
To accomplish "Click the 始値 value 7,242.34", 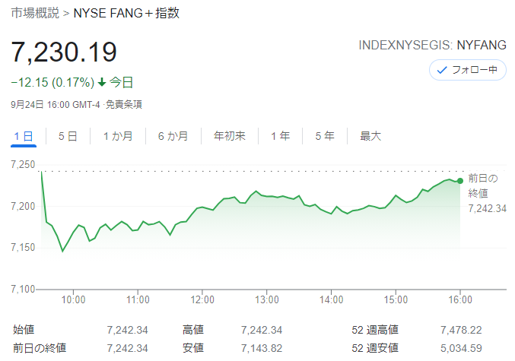I will click(128, 330).
